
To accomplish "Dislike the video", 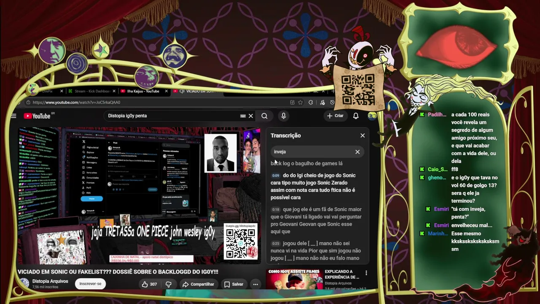I will pyautogui.click(x=168, y=284).
